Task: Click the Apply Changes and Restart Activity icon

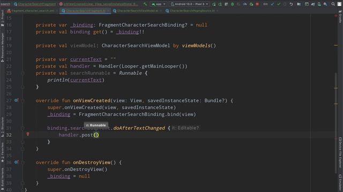Action: click(220, 4)
